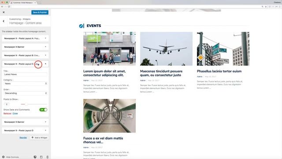Expand the second Newspaper X Banner widget
The height and width of the screenshot is (159, 282).
(x=25, y=122)
